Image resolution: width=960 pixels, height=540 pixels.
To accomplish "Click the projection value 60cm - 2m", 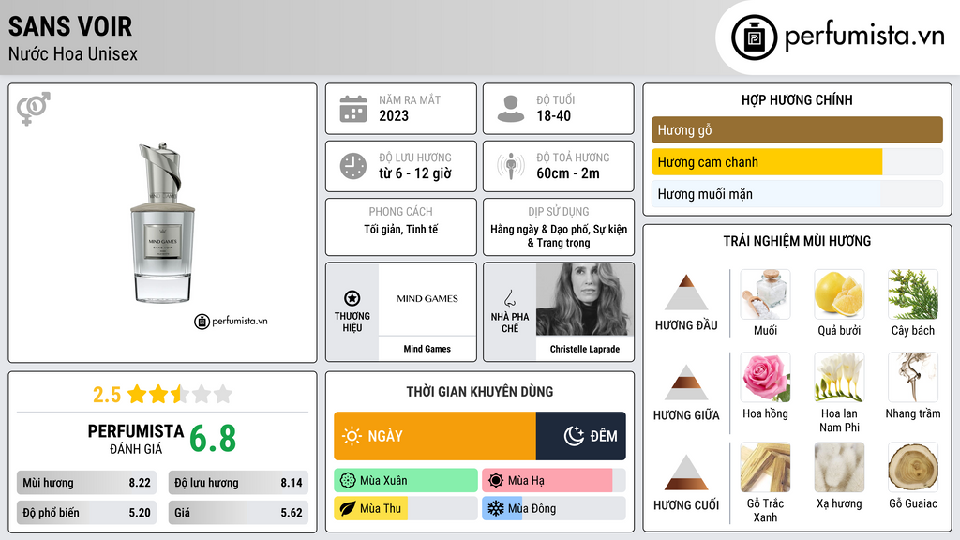I will 568,173.
